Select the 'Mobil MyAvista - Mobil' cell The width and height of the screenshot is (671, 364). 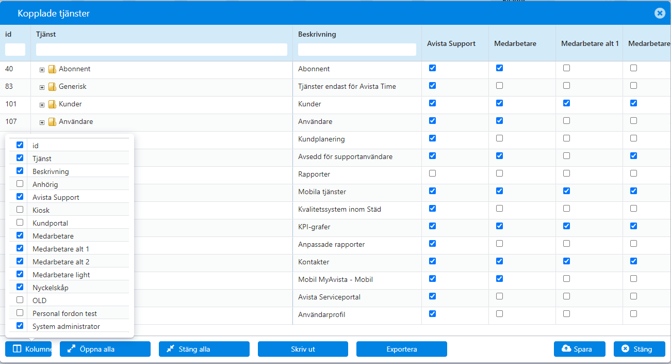click(x=357, y=280)
